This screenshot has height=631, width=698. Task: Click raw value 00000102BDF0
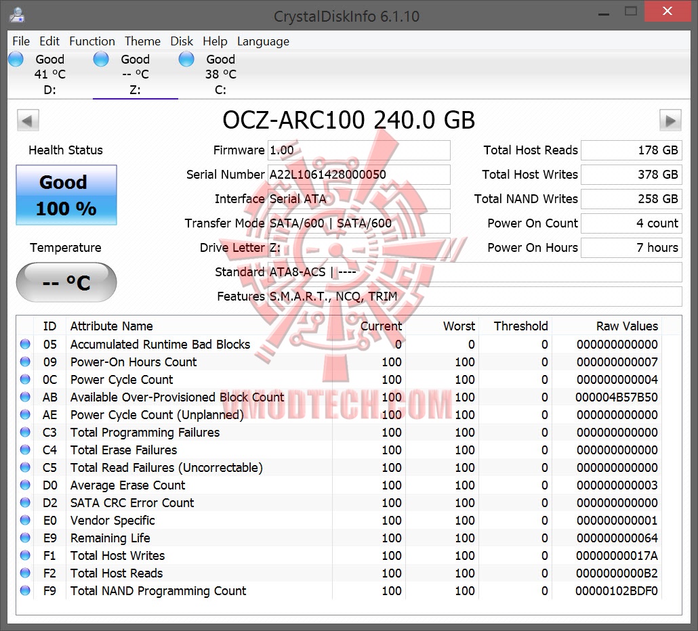click(x=617, y=591)
